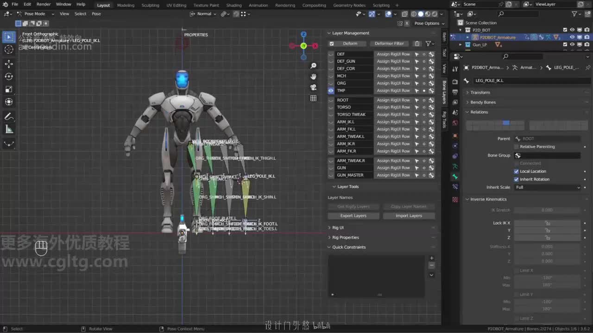Enable the Relative Parenting checkbox

[x=517, y=147]
